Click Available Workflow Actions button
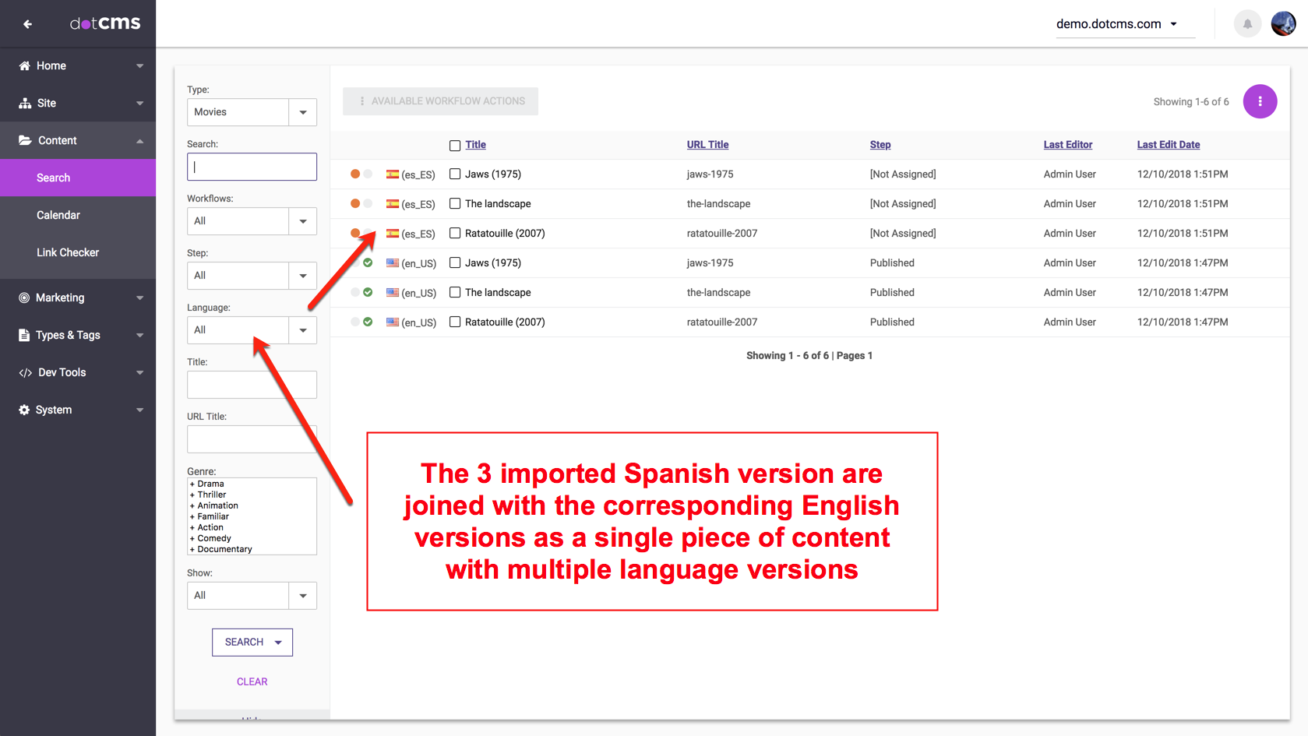This screenshot has width=1308, height=736. (x=440, y=101)
